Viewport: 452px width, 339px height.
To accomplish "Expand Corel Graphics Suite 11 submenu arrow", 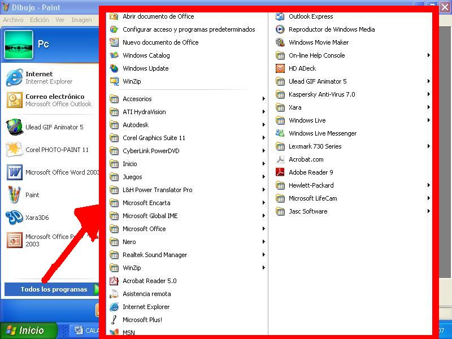I will pyautogui.click(x=263, y=138).
